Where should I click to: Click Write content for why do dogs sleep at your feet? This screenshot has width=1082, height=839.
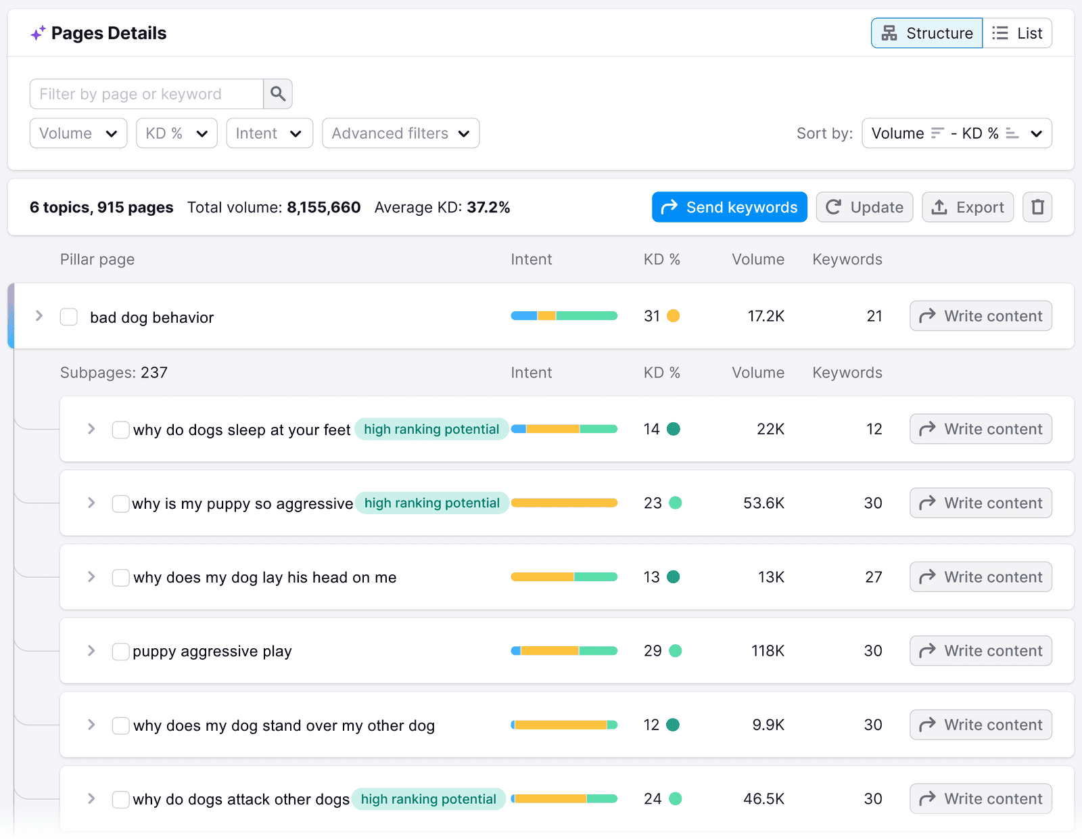coord(980,428)
